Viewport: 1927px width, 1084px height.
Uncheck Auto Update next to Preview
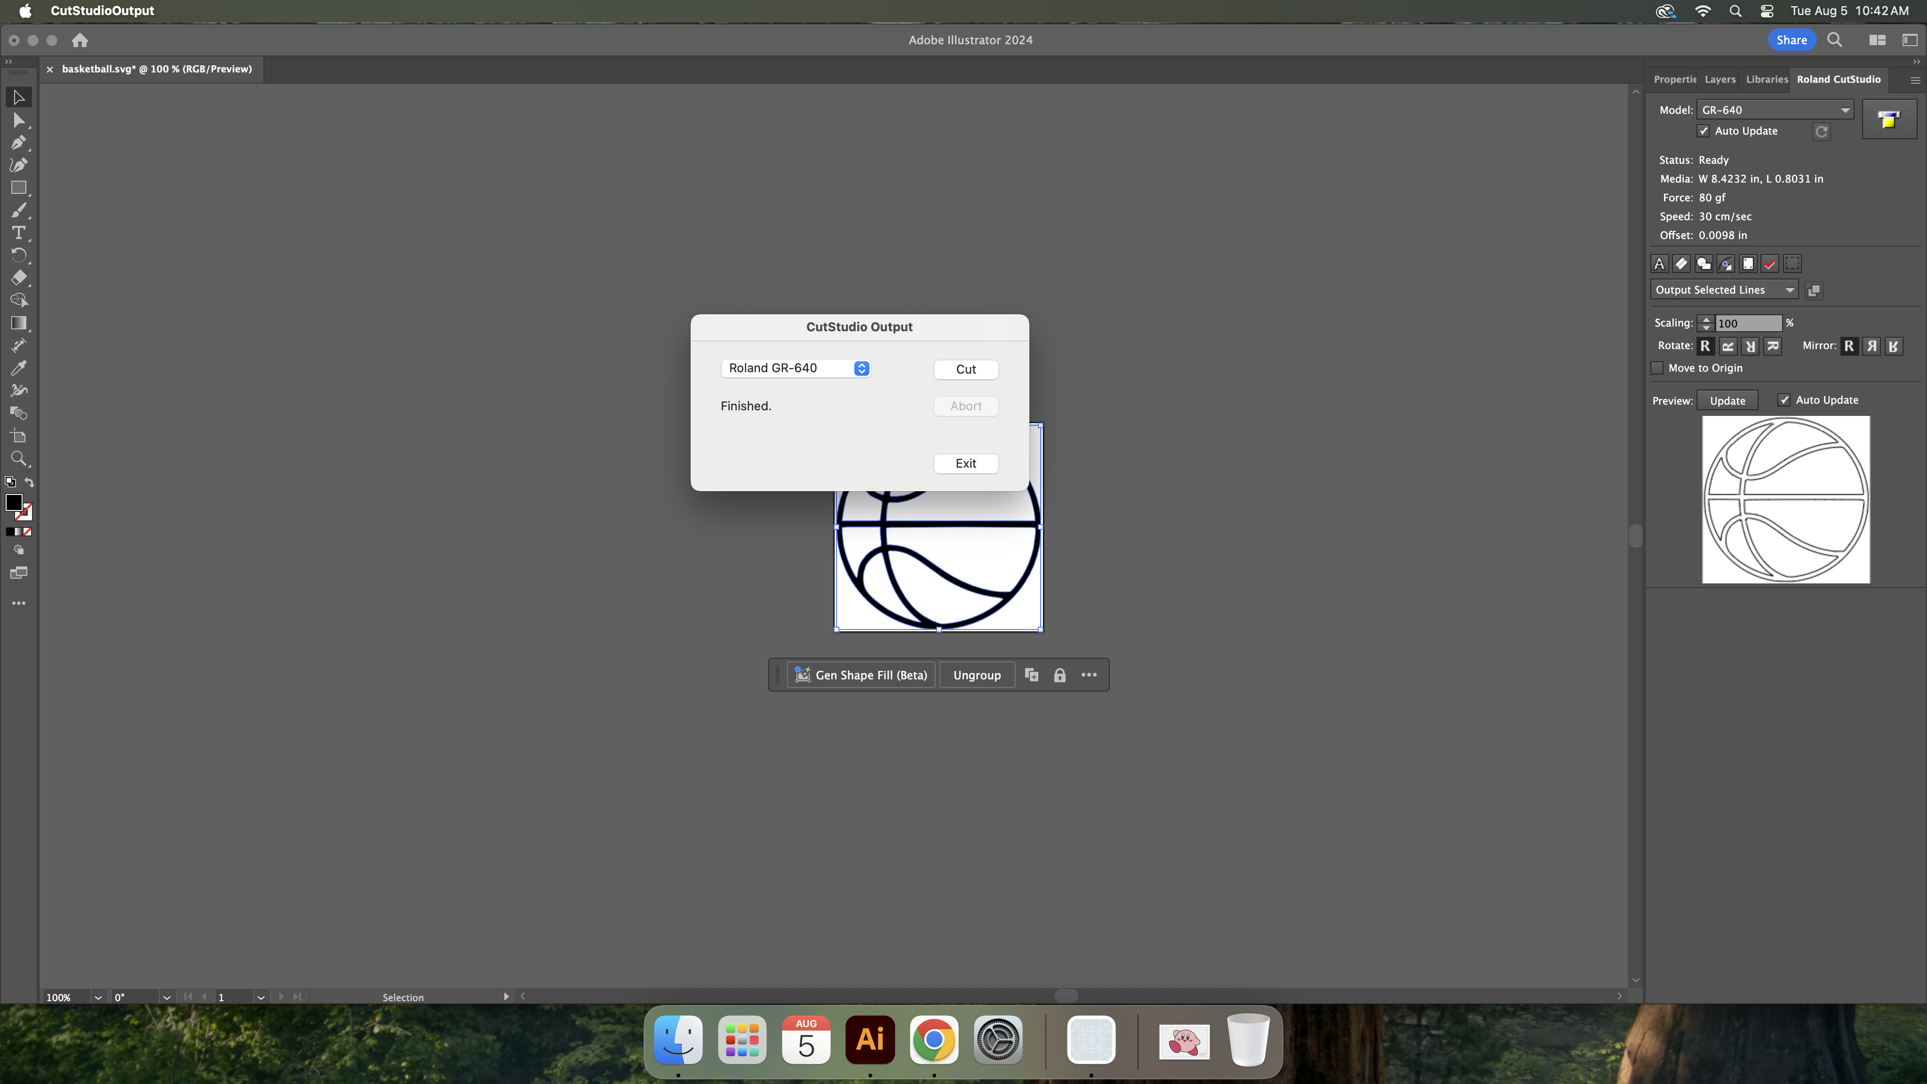(x=1784, y=400)
